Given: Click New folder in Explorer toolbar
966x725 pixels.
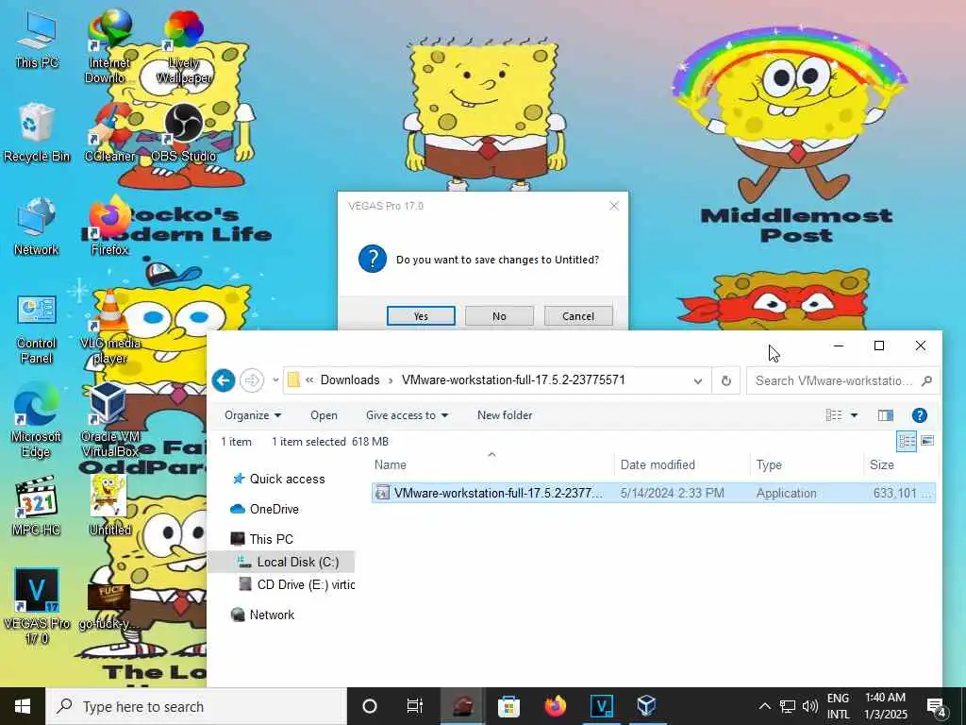Looking at the screenshot, I should tap(505, 415).
